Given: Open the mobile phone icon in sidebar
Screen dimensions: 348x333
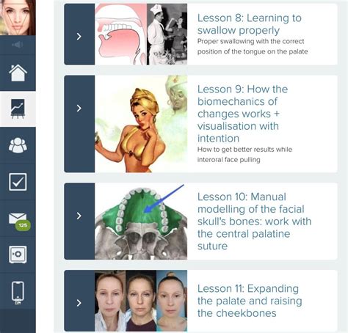Looking at the screenshot, I should point(18,293).
